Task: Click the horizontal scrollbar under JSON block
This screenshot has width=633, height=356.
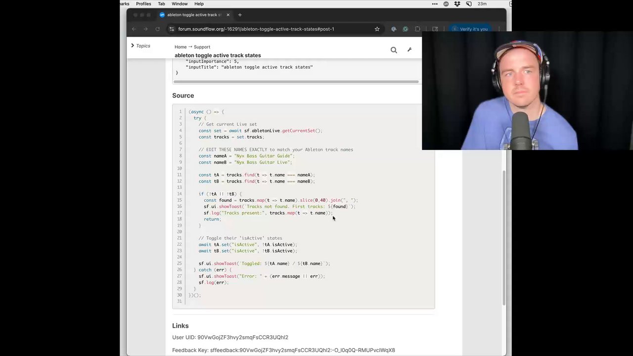Action: click(296, 82)
